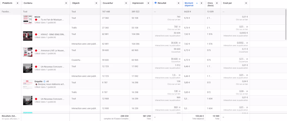
Task: Click the small icon beside underlined 138 result
Action: (x=179, y=91)
